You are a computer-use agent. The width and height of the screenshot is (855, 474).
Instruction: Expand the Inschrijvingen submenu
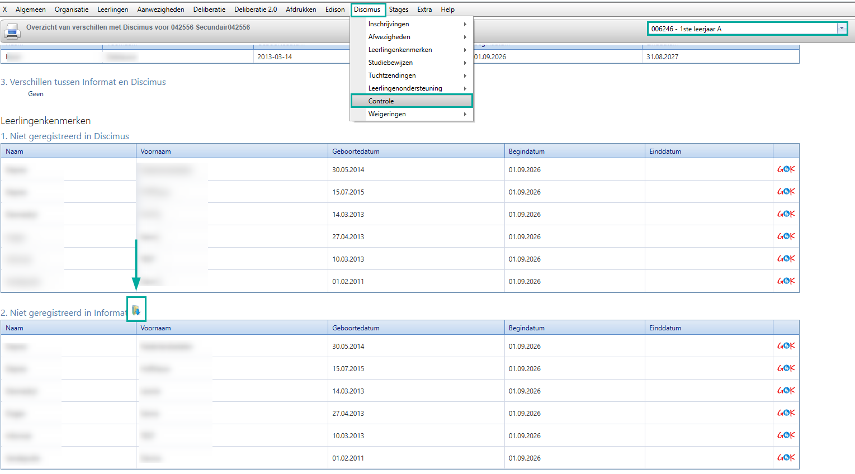(412, 24)
